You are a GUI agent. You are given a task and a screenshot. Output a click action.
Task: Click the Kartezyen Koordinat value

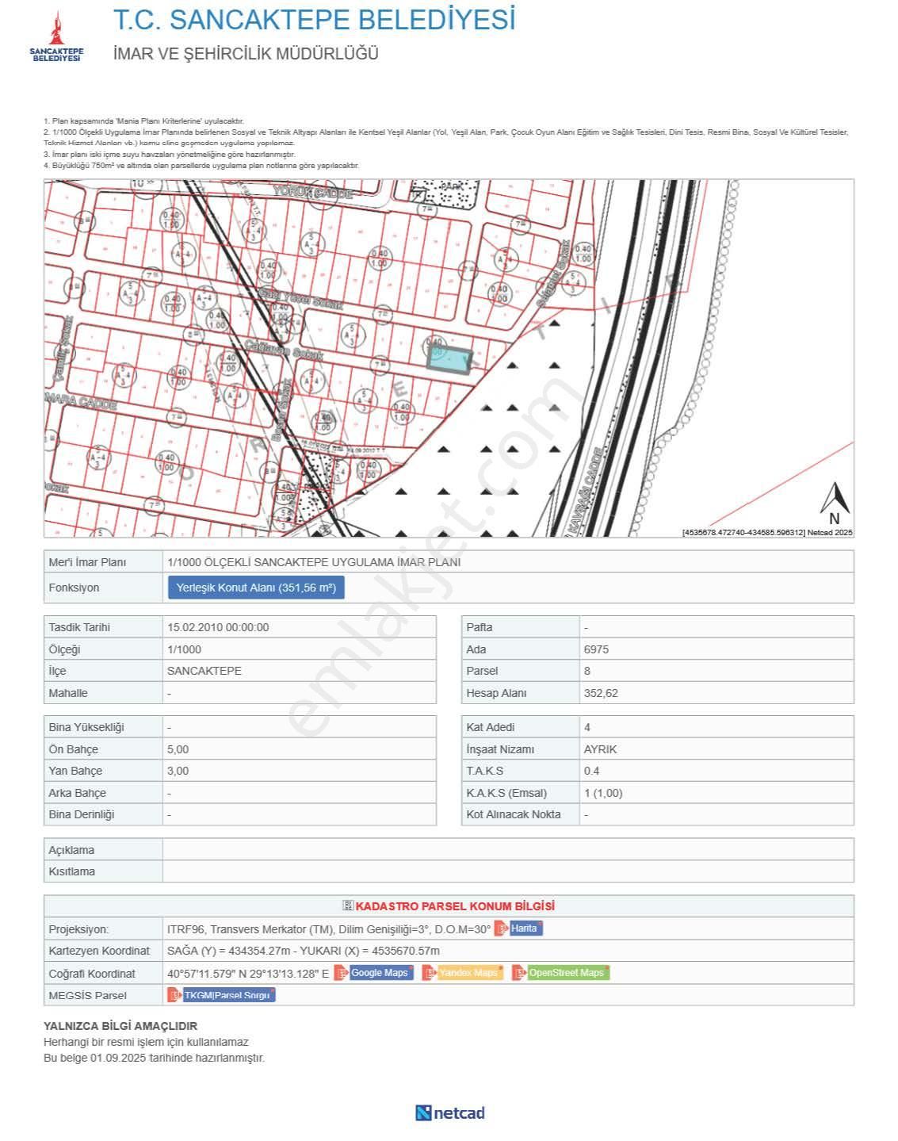point(304,951)
